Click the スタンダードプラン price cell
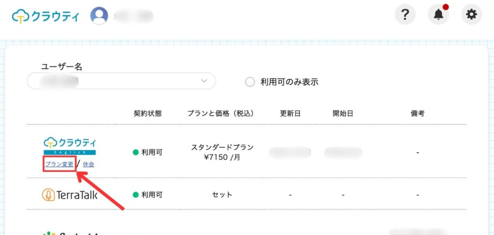Screen dimensions: 494x235 [x=222, y=152]
